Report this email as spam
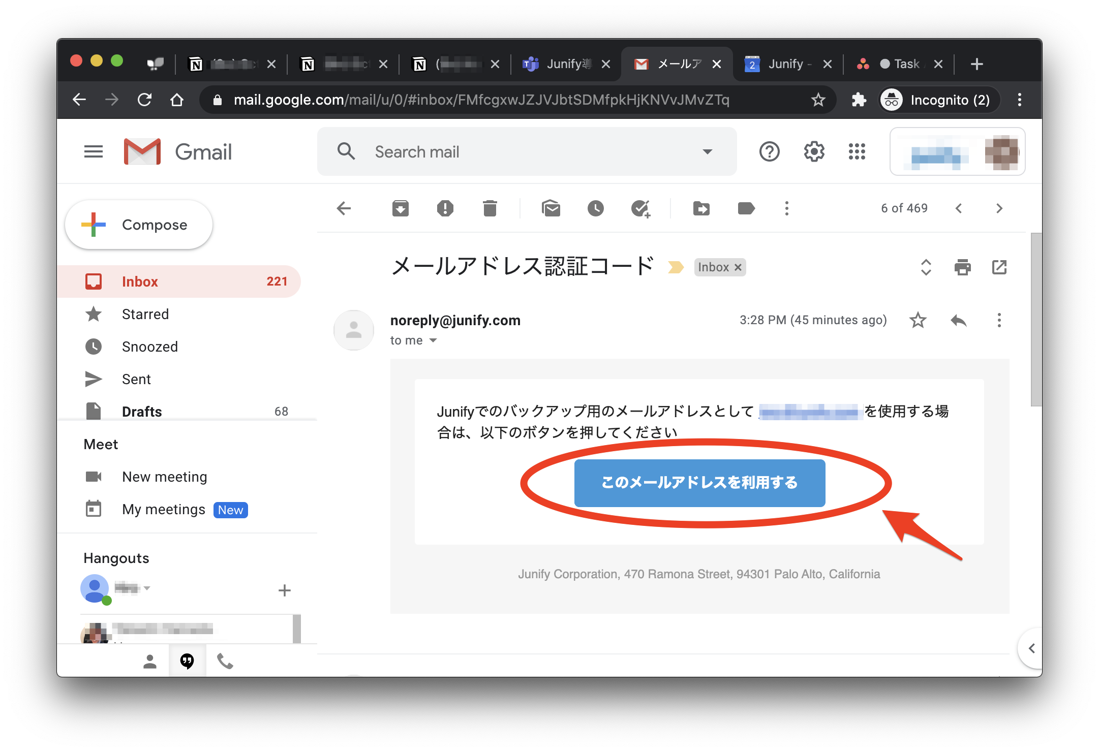This screenshot has width=1099, height=752. click(445, 208)
